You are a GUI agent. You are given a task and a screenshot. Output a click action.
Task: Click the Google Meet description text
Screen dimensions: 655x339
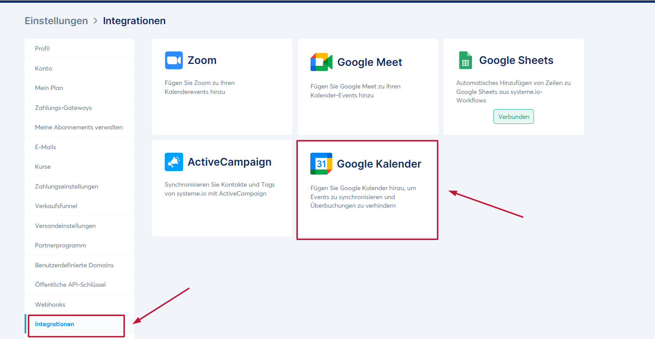pos(355,91)
